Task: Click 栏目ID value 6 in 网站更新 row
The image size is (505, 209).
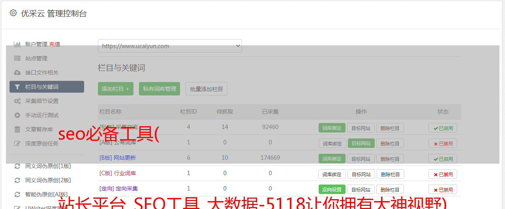Action: 188,158
